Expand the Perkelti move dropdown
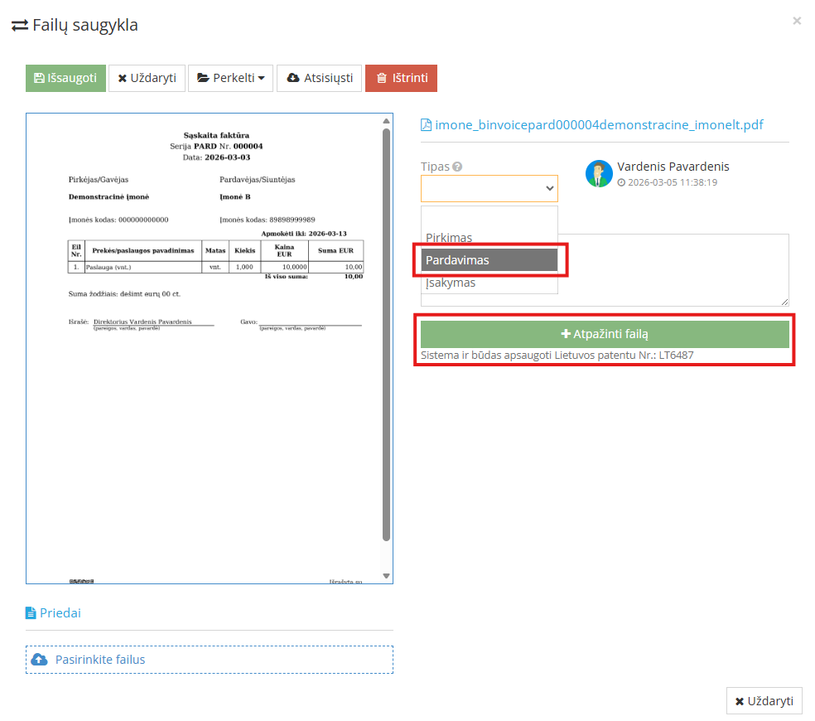This screenshot has width=815, height=721. pos(230,79)
